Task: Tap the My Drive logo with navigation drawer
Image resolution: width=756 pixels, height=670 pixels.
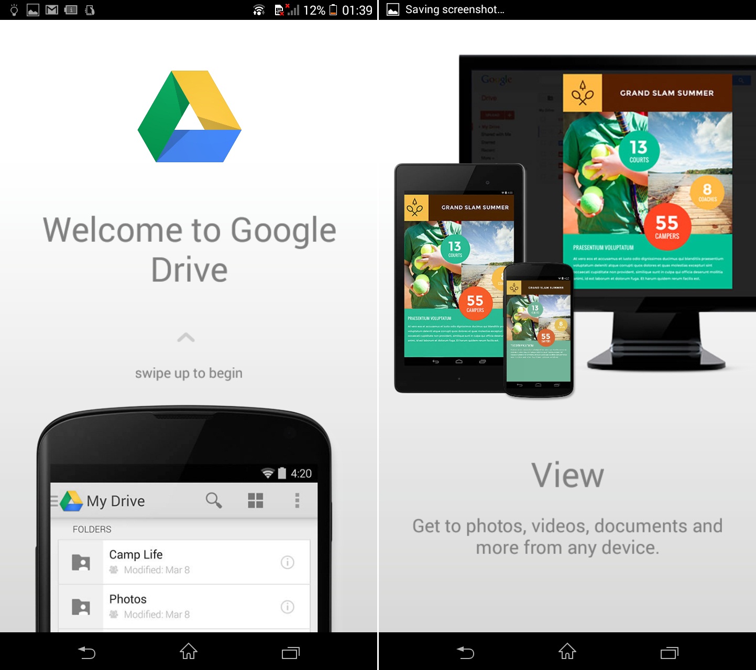Action: click(67, 501)
